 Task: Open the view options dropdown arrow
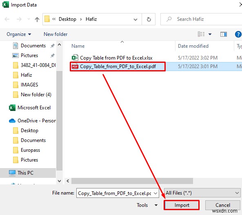pyautogui.click(x=210, y=34)
